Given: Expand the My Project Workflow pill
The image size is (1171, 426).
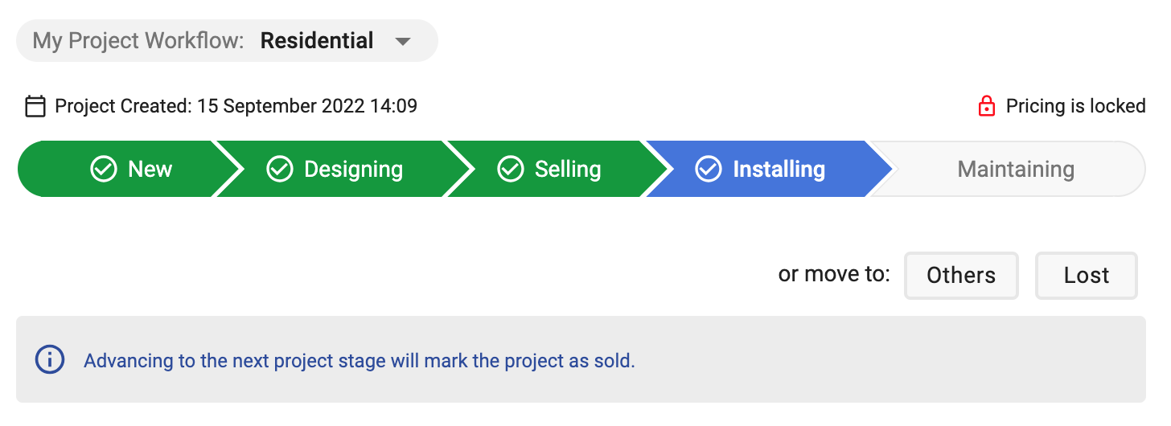Looking at the screenshot, I should [x=227, y=41].
